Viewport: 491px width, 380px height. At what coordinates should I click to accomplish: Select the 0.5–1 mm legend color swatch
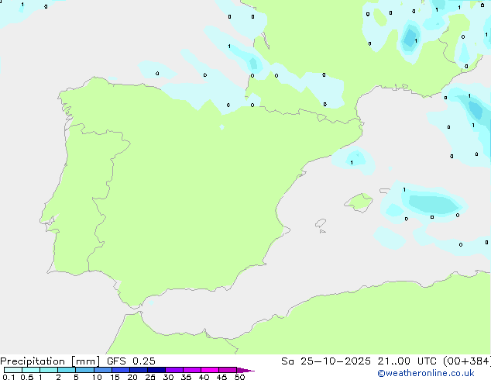pyautogui.click(x=31, y=370)
